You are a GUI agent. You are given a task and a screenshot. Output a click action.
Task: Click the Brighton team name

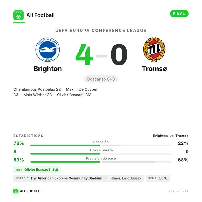(x=48, y=69)
